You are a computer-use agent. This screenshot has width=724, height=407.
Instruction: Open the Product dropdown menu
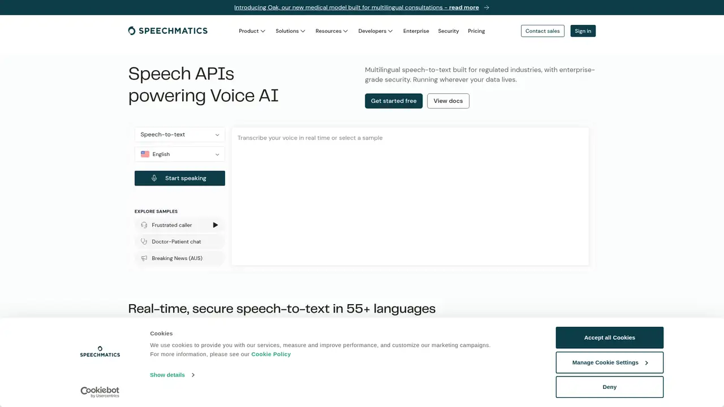252,31
